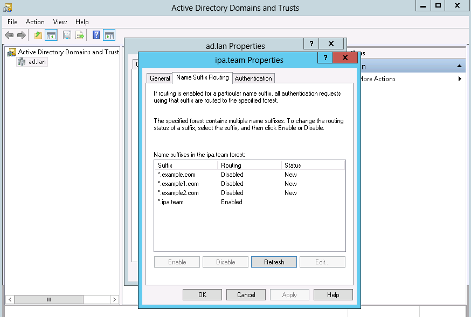Select the Name Suffix Routing tab
Screen dimensions: 471x317
point(203,77)
